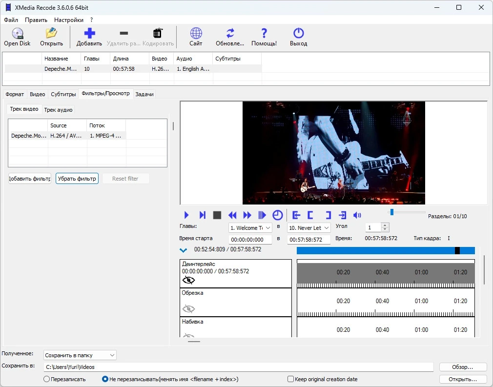This screenshot has height=387, width=493.
Task: Click the Убрать фильтр button
Action: (77, 179)
